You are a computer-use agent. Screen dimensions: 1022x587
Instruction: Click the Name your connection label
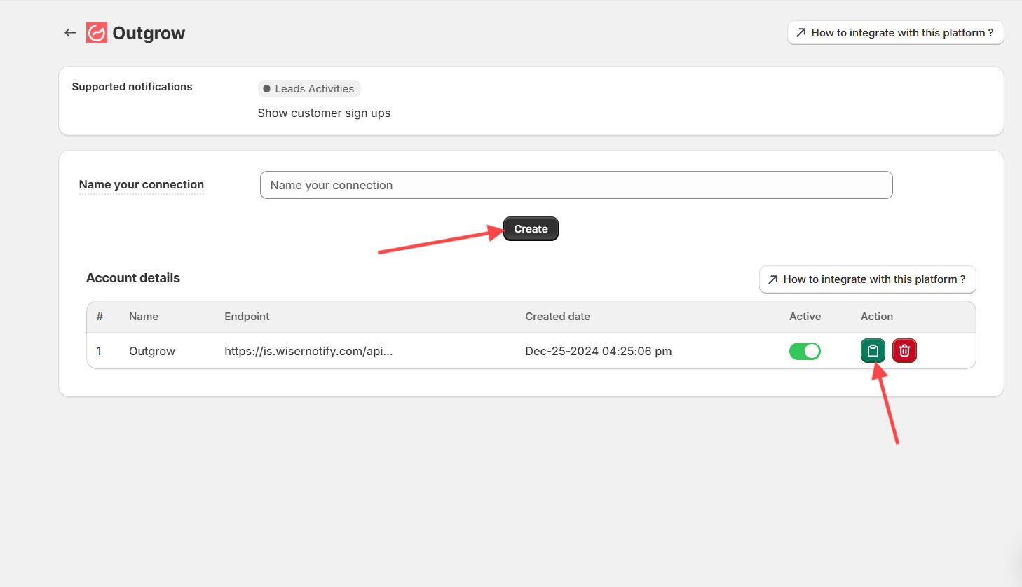click(142, 185)
